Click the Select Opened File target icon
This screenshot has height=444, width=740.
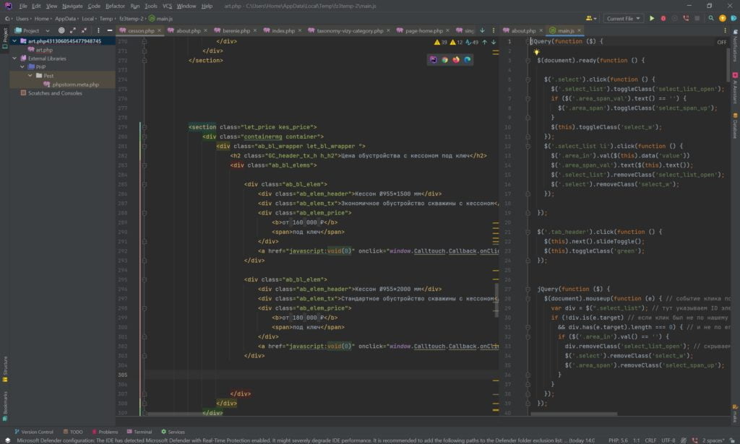point(61,30)
